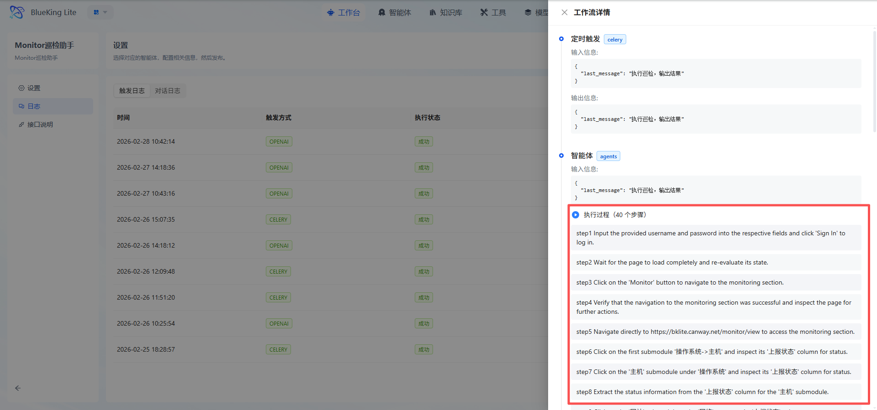The height and width of the screenshot is (410, 877).
Task: Close the 工作流详情 drawer with the X
Action: (x=565, y=12)
